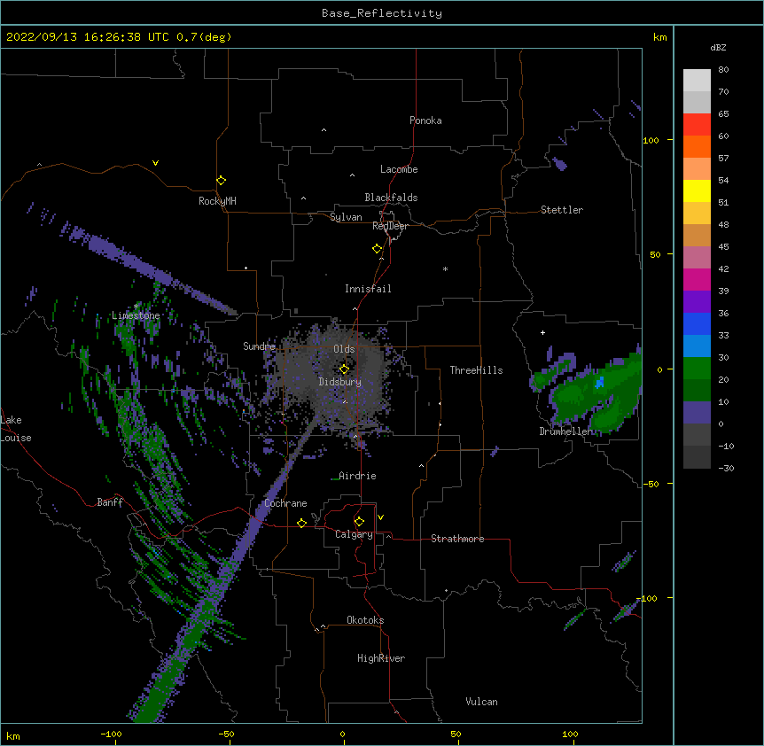Click the dBZ legend heading
The height and width of the screenshot is (746, 764).
pos(718,48)
